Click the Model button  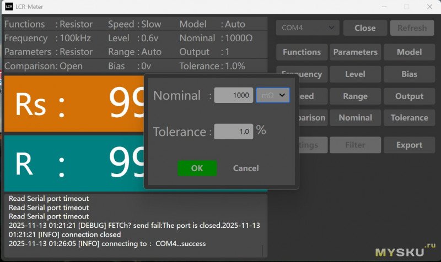coord(409,52)
